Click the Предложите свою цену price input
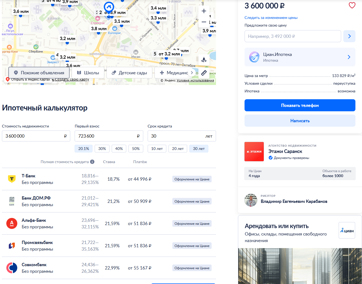The image size is (362, 284). click(x=293, y=36)
